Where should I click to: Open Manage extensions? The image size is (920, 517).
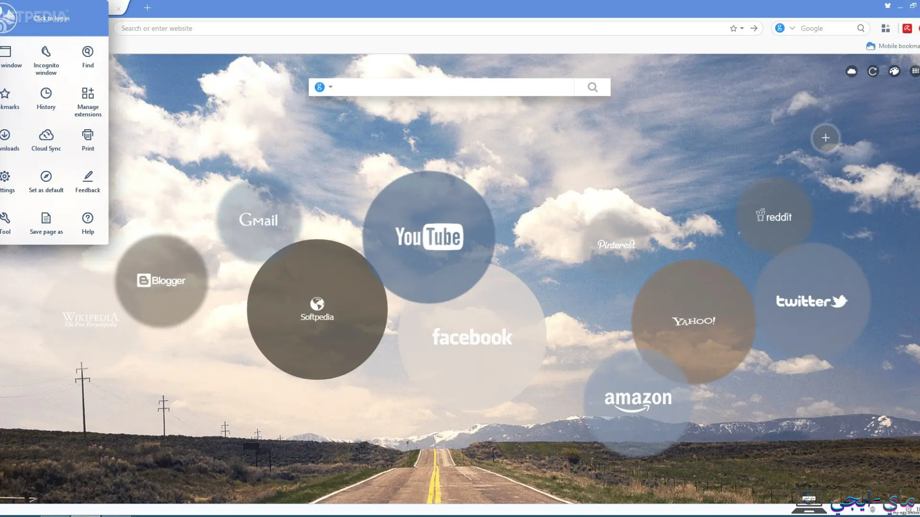pos(88,101)
